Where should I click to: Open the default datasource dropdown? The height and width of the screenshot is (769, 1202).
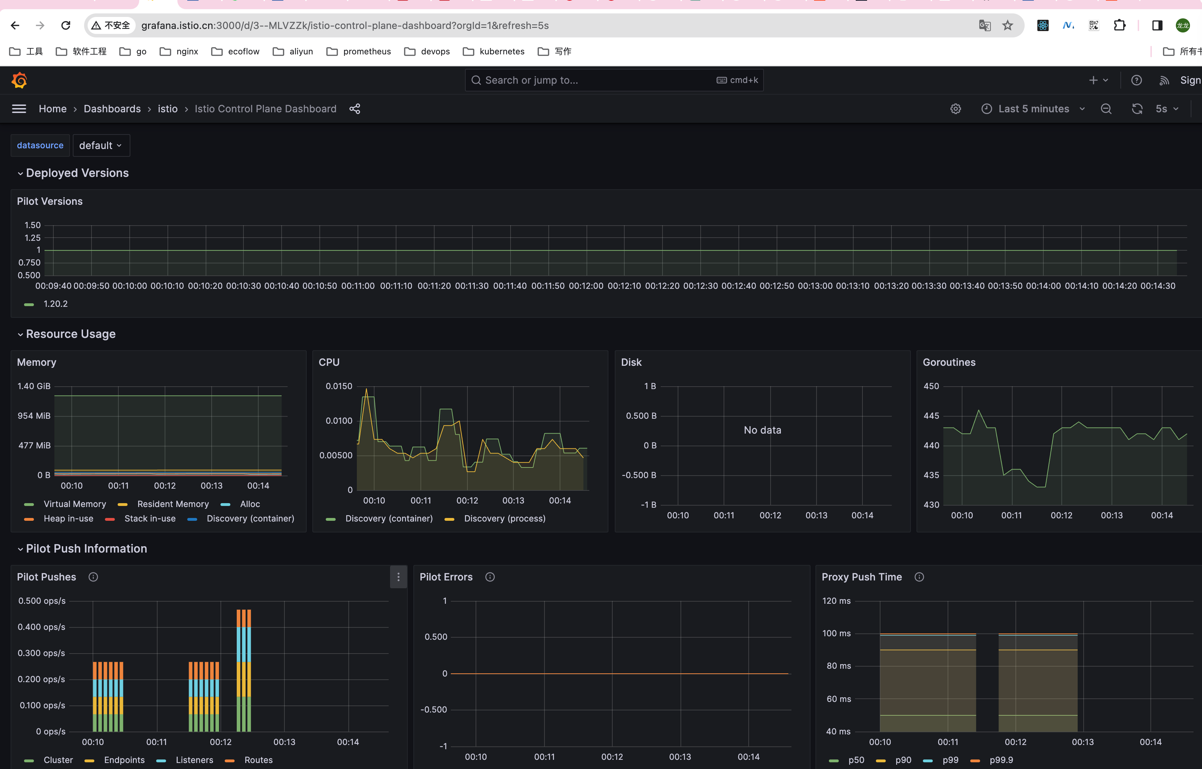tap(101, 146)
